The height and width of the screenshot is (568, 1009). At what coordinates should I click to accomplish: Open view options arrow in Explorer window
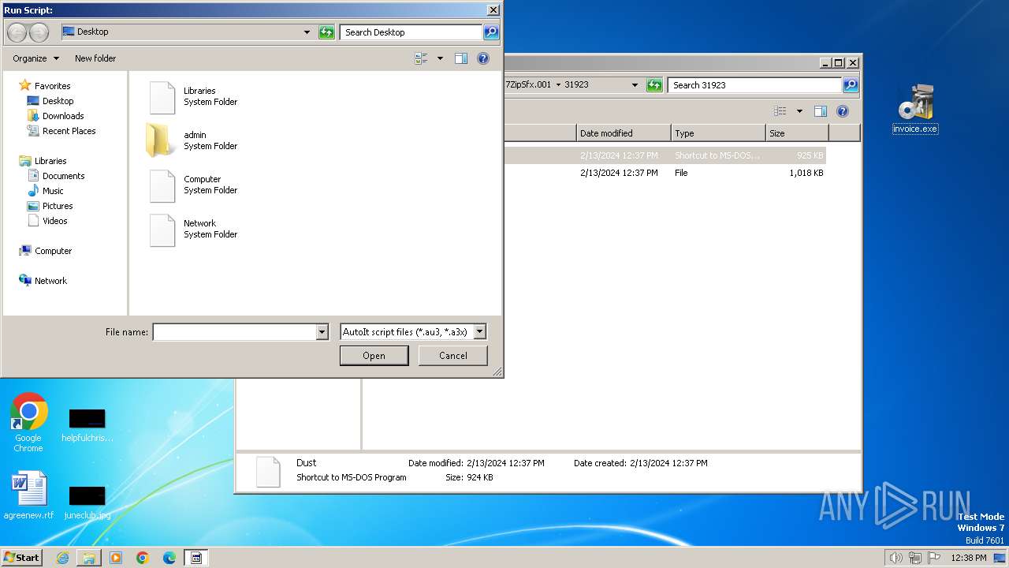(x=799, y=111)
